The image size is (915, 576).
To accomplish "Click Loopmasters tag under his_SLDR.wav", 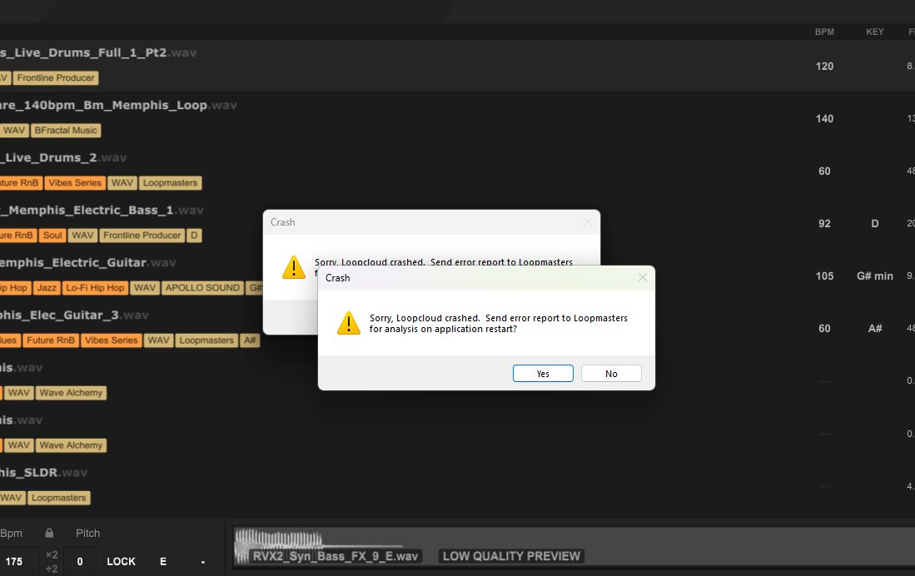I will point(58,498).
